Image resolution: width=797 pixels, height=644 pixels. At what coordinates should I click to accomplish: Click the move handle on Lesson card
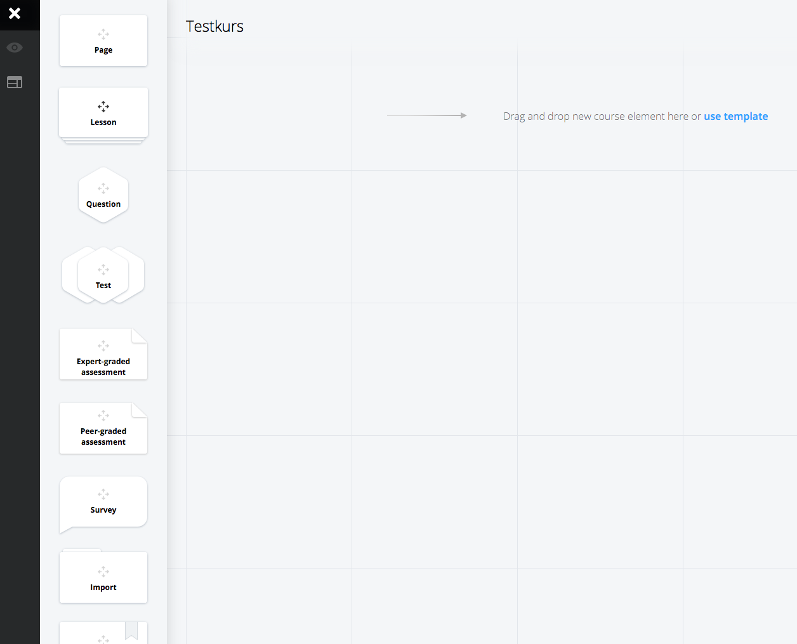[x=103, y=106]
